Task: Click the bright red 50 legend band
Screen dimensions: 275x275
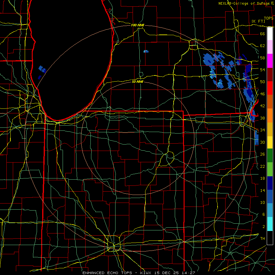Action: 270,88
